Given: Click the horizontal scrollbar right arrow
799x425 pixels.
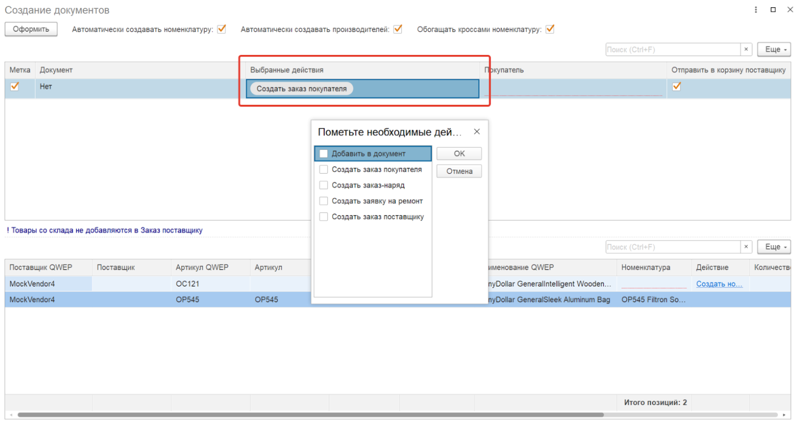Looking at the screenshot, I should click(x=784, y=415).
